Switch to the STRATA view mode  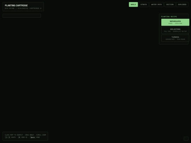pos(144,5)
